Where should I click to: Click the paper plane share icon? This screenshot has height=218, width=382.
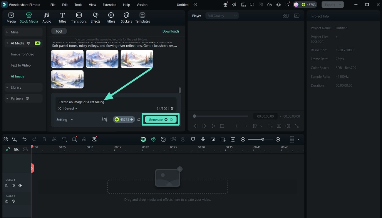tap(234, 5)
